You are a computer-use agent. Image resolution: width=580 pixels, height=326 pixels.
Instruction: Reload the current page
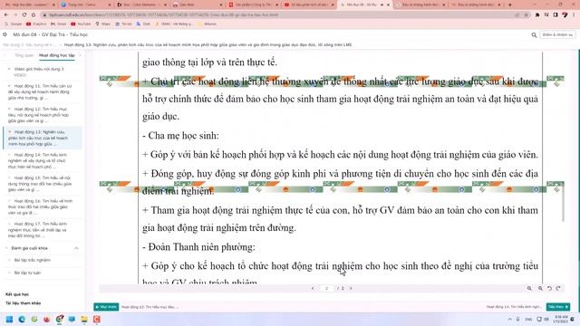pos(24,14)
